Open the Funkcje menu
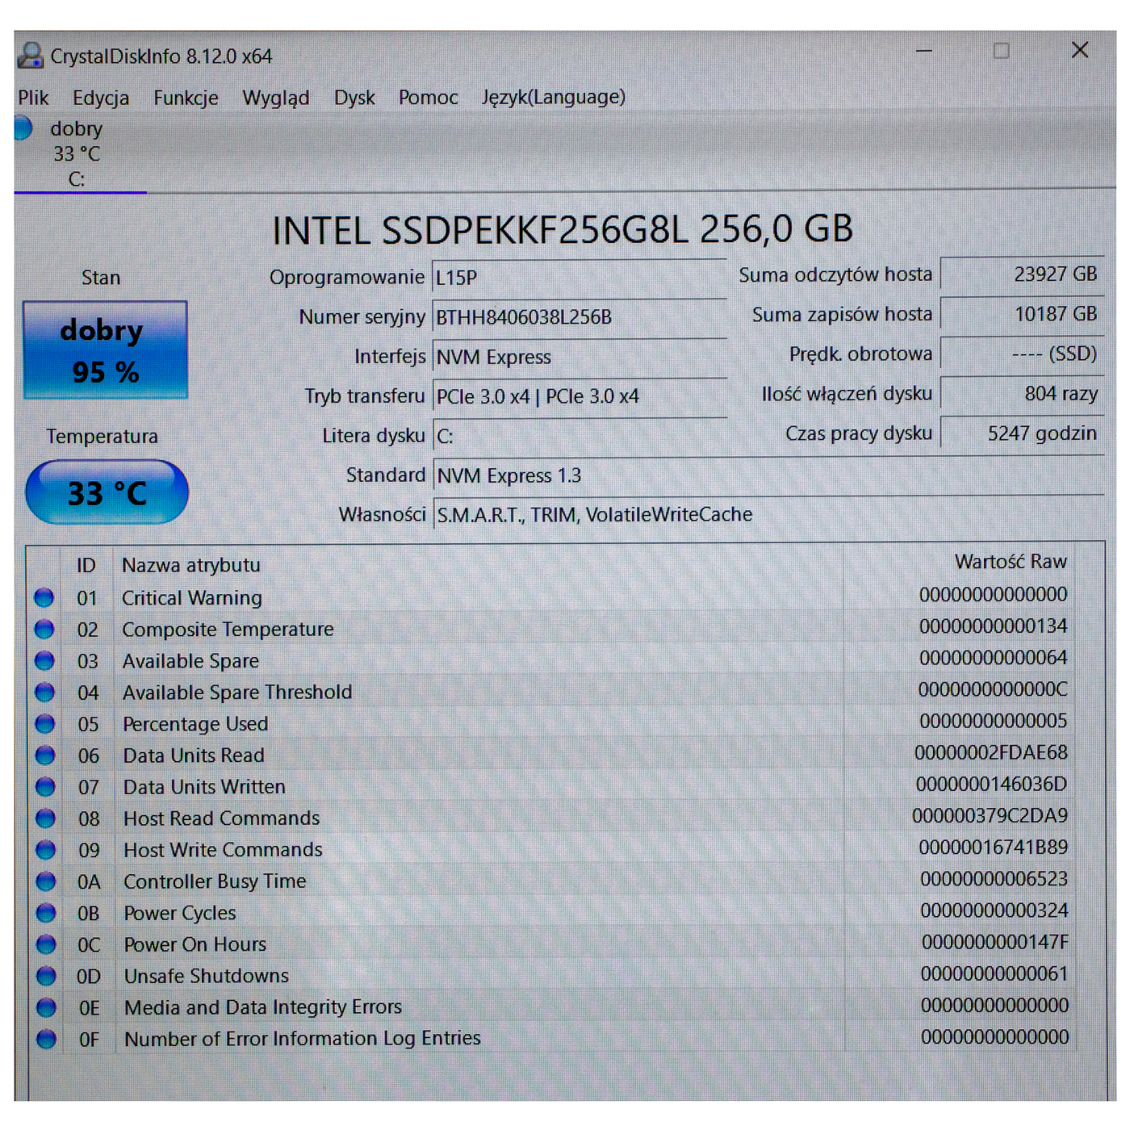This screenshot has height=1130, width=1130. click(x=186, y=98)
